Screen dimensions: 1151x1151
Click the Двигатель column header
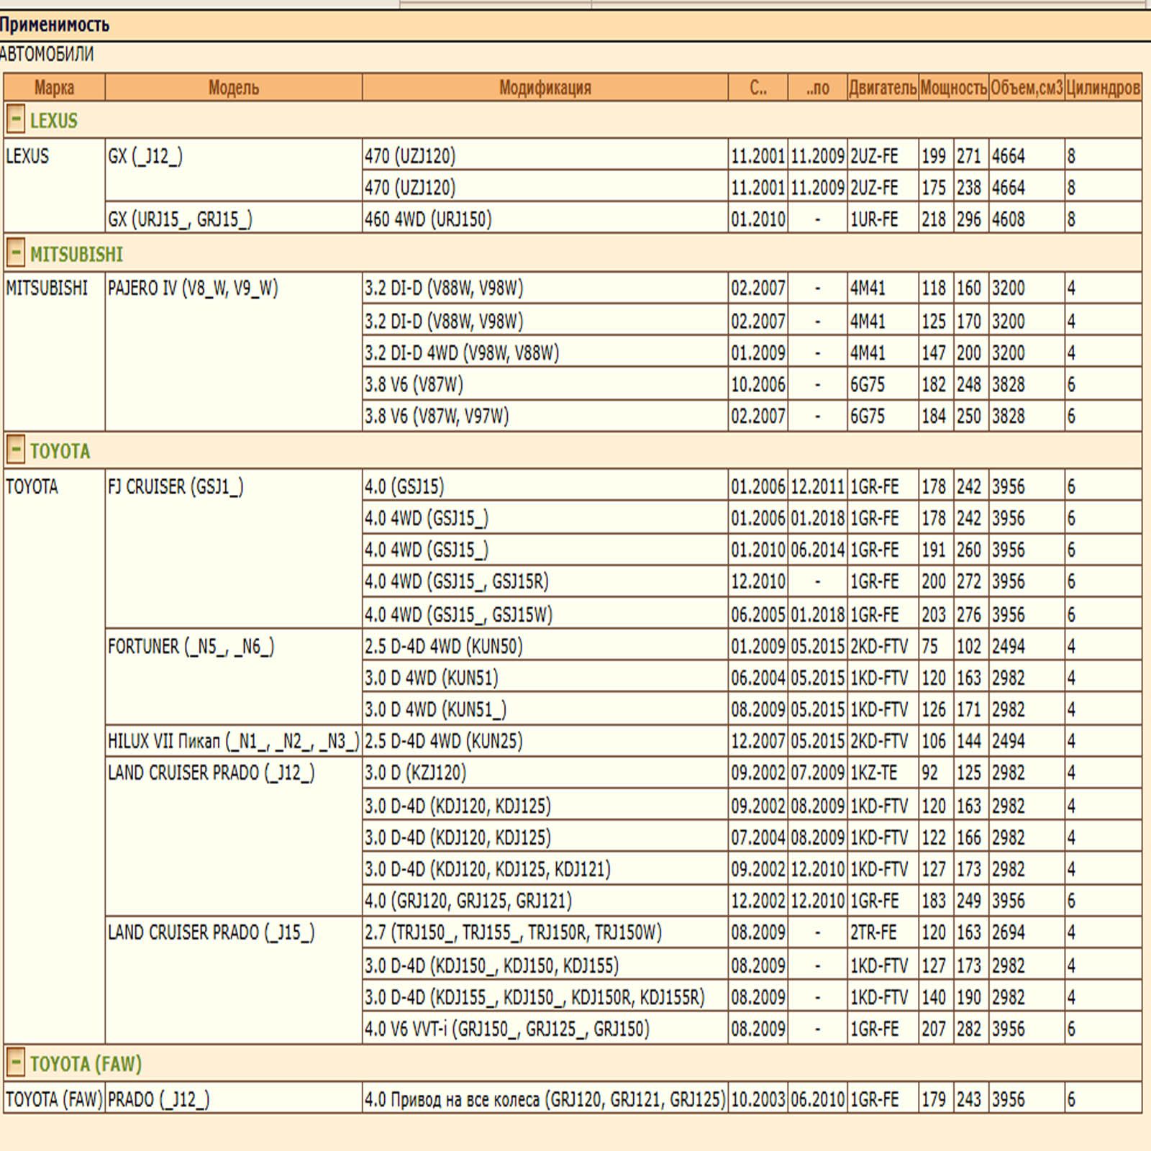pyautogui.click(x=883, y=88)
